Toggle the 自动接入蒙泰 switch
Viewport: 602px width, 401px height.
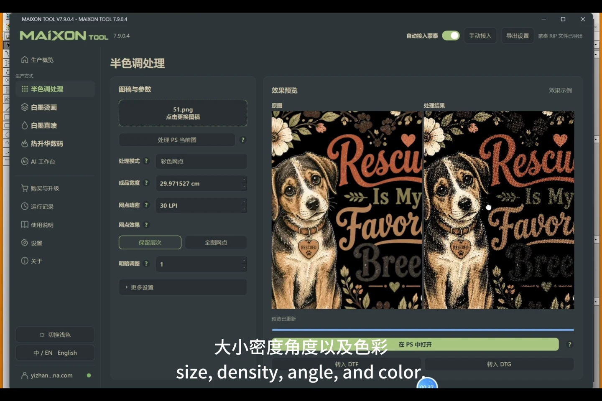coord(451,36)
